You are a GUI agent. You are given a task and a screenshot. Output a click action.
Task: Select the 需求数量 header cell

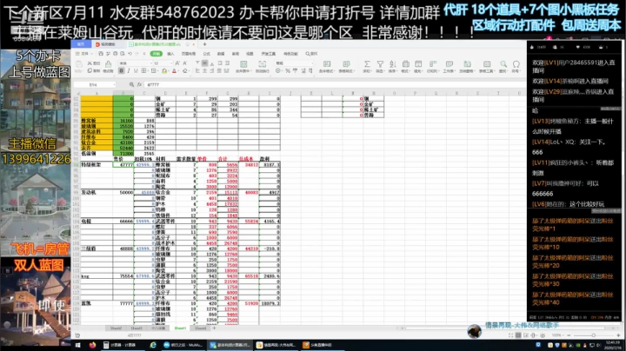coord(186,159)
